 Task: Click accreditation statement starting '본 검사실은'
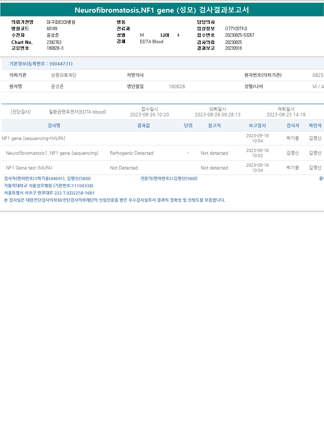pos(115,200)
